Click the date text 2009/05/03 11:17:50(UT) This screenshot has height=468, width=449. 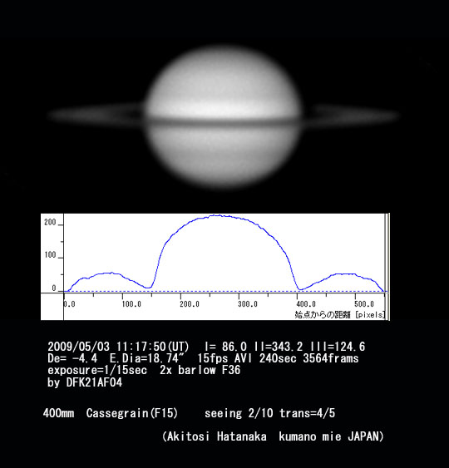pyautogui.click(x=118, y=347)
